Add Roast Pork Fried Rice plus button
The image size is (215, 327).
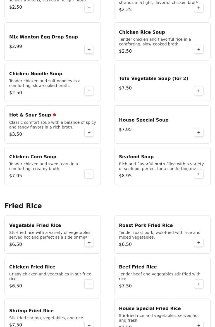coord(199,242)
